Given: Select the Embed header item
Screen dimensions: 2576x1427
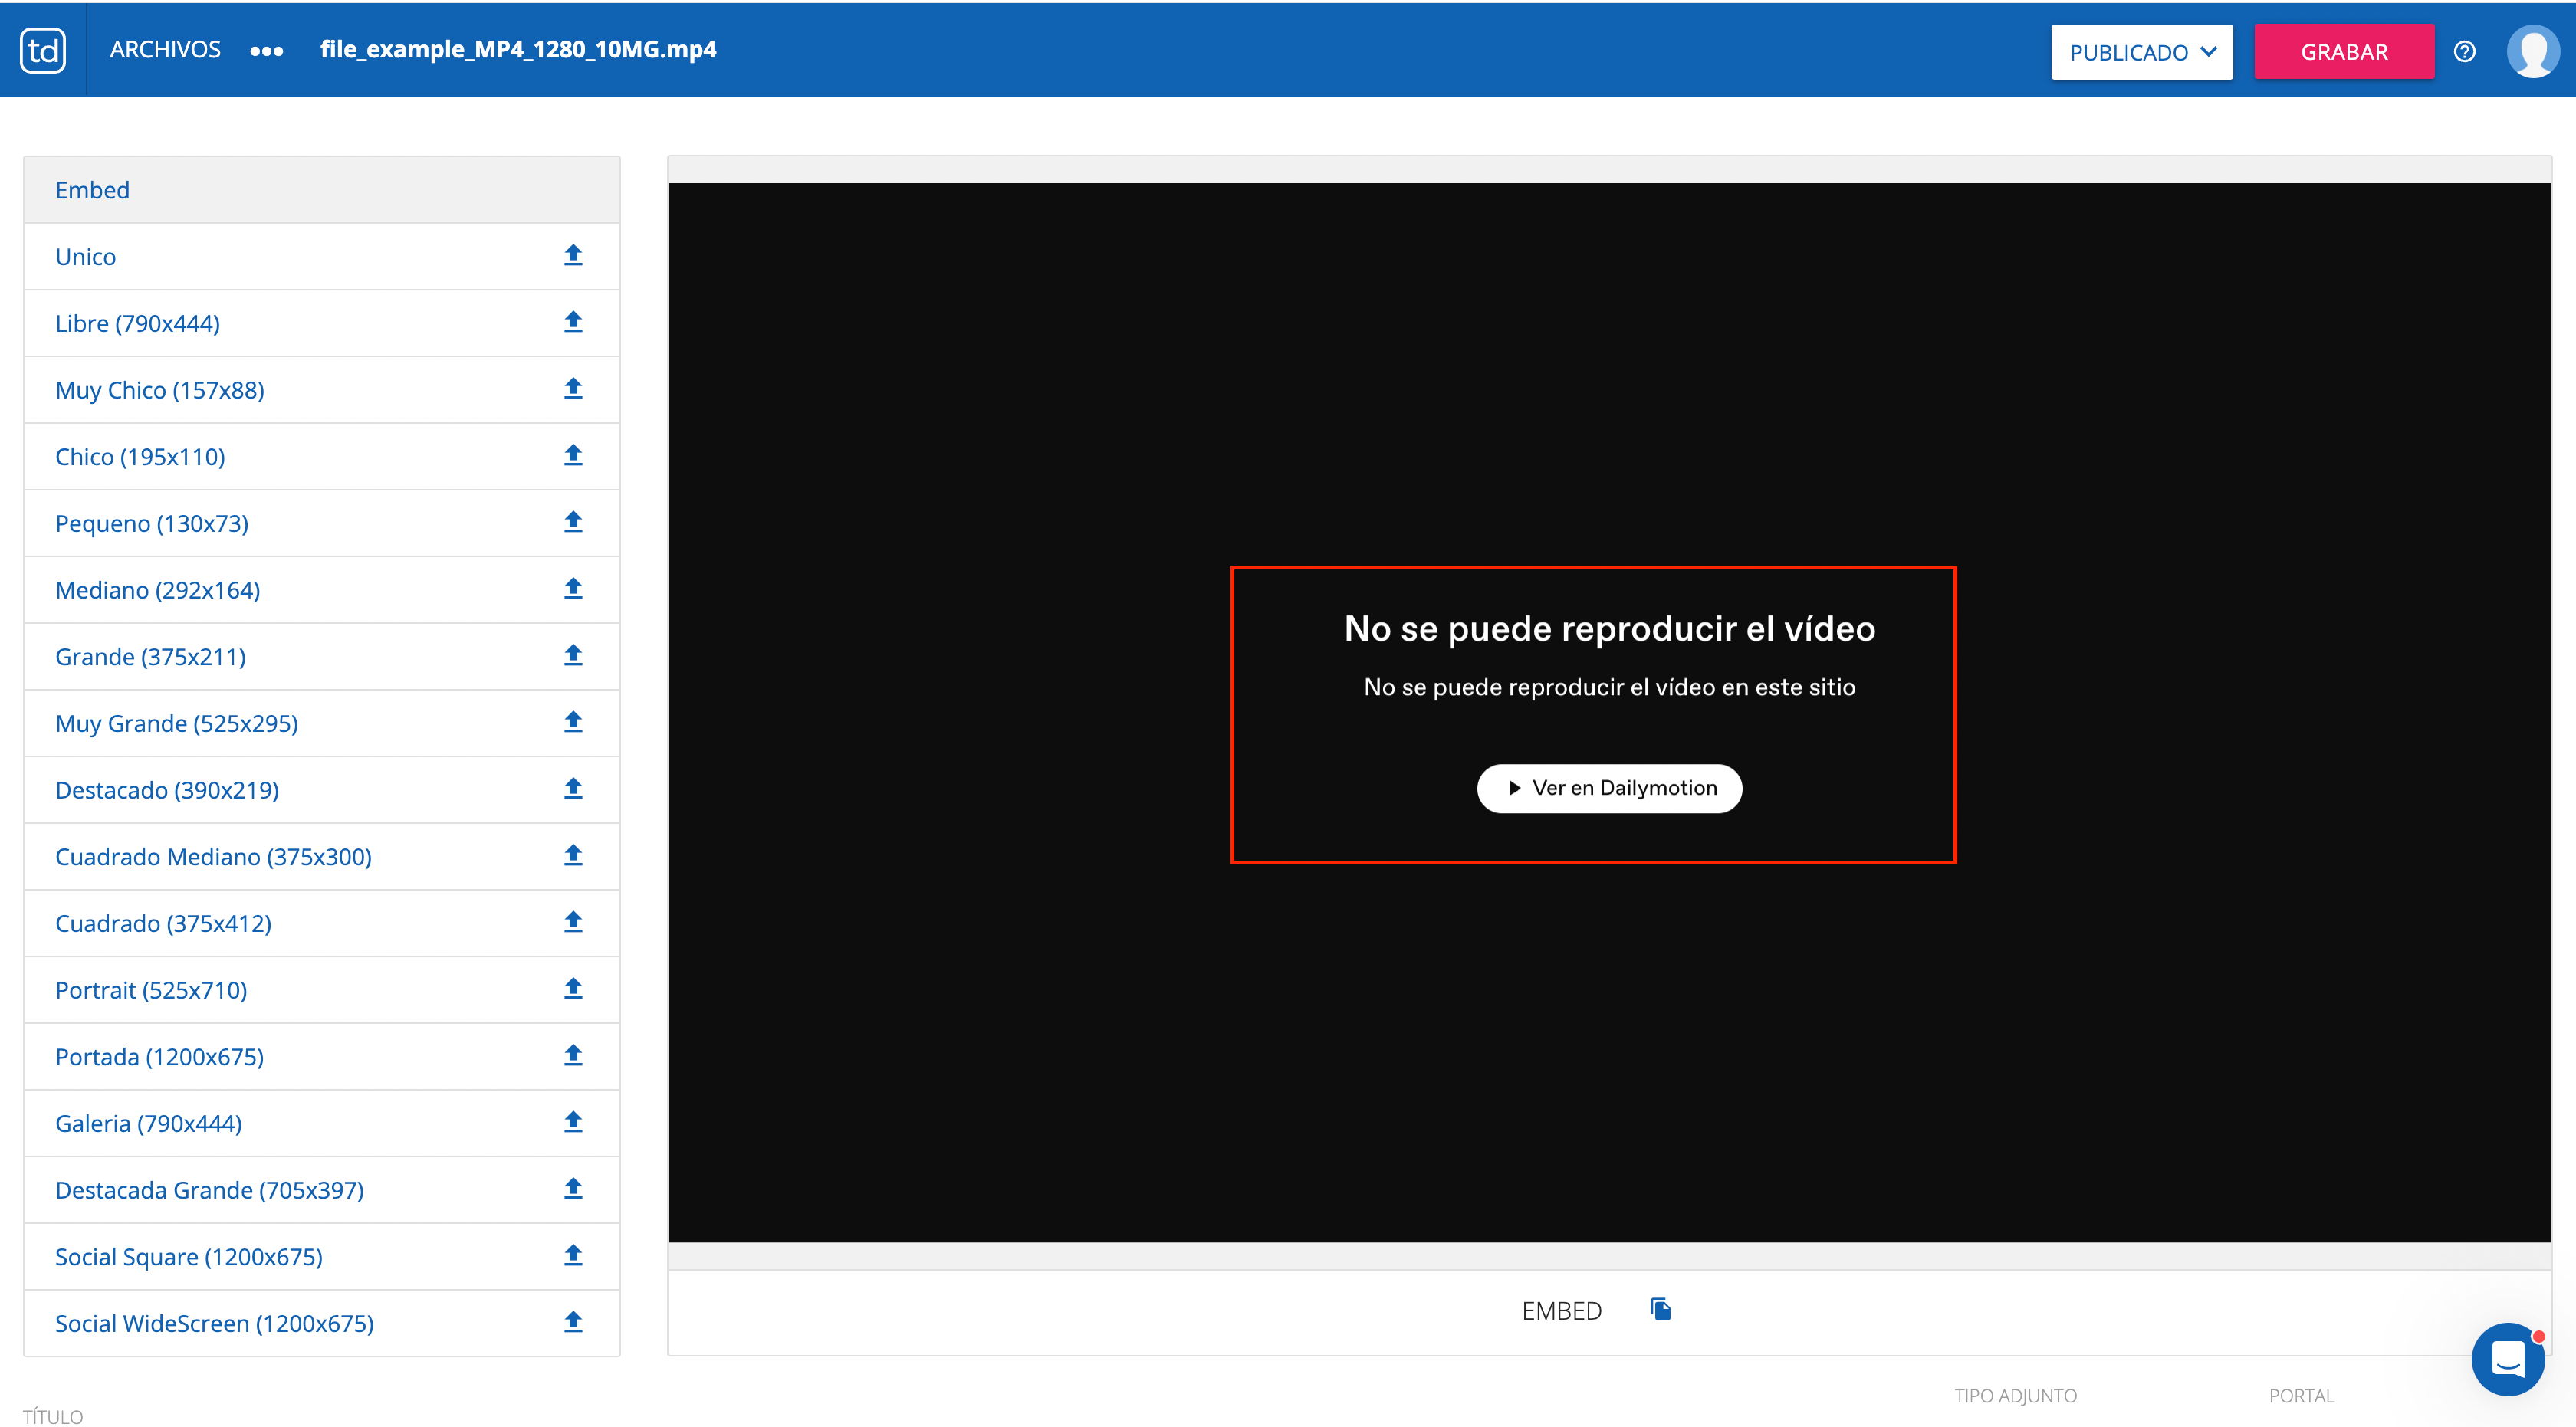Looking at the screenshot, I should (x=92, y=190).
